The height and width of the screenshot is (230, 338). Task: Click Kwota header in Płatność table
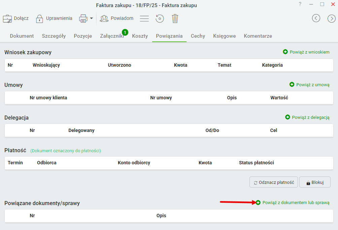click(x=205, y=163)
